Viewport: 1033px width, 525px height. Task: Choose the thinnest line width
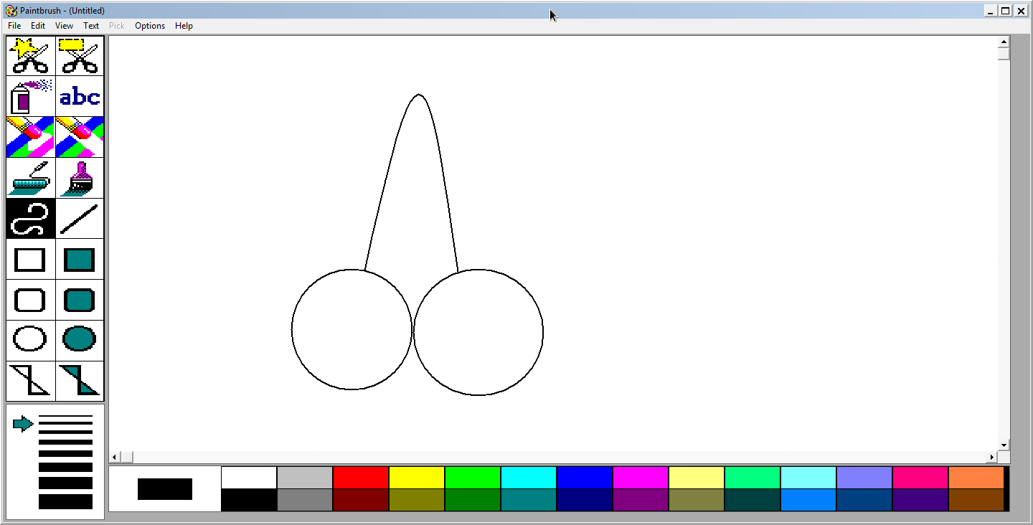click(x=65, y=416)
